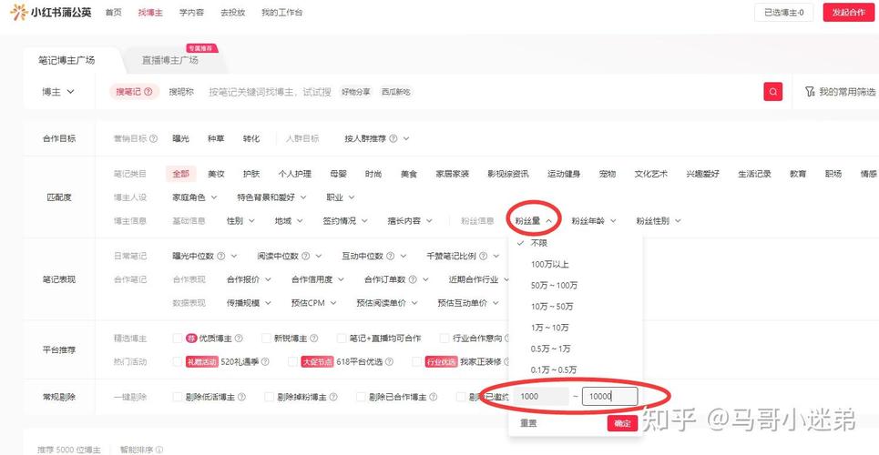
Task: Click help icon beside 剔除低活博主
Action: (241, 397)
